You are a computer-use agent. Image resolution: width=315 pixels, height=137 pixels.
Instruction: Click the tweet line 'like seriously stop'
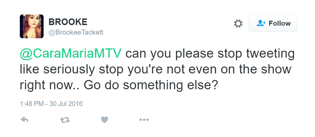(72, 70)
